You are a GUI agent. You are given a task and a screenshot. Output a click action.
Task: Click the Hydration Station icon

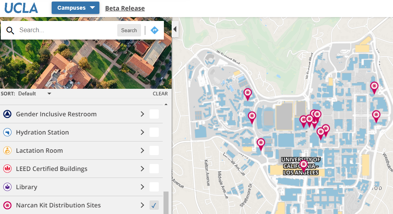[7, 132]
